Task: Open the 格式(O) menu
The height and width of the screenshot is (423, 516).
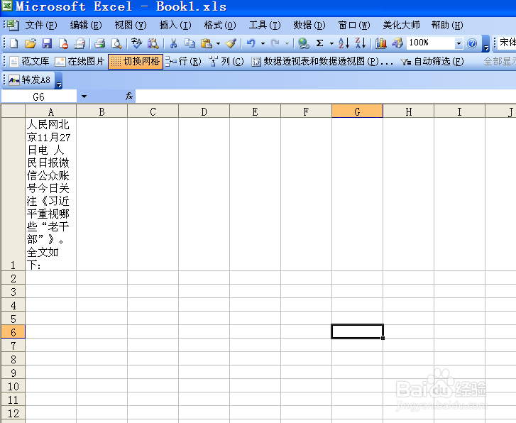Action: 220,25
